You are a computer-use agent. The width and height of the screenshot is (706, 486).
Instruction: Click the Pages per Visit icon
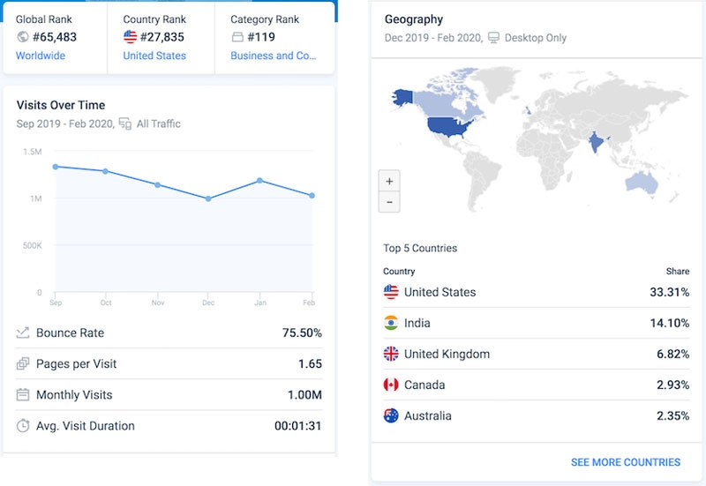pos(23,364)
